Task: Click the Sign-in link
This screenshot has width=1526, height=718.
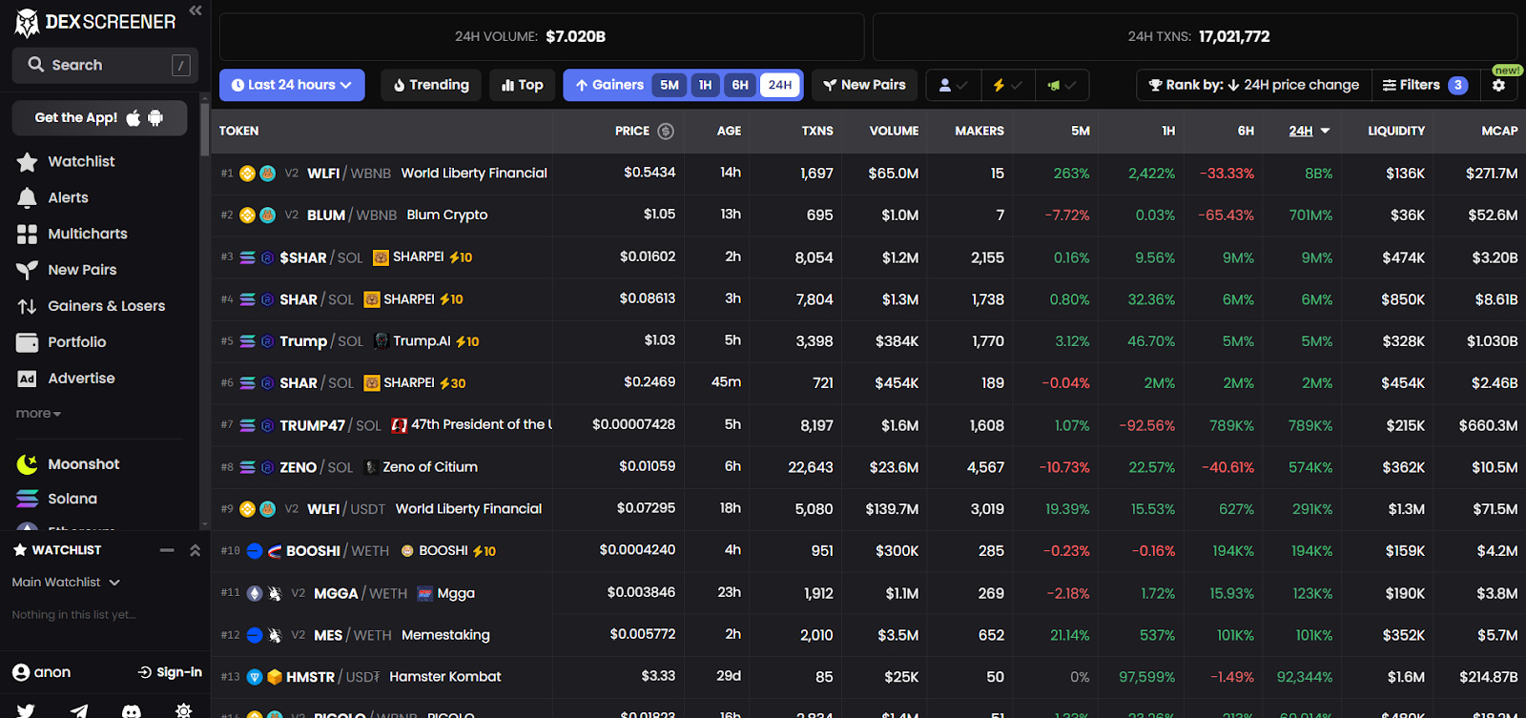Action: 170,672
